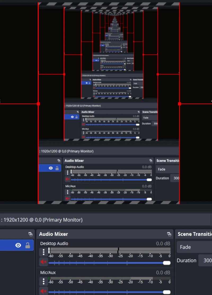212x295 pixels.
Task: Click the main Scene Transitions dock title
Action: click(195, 234)
